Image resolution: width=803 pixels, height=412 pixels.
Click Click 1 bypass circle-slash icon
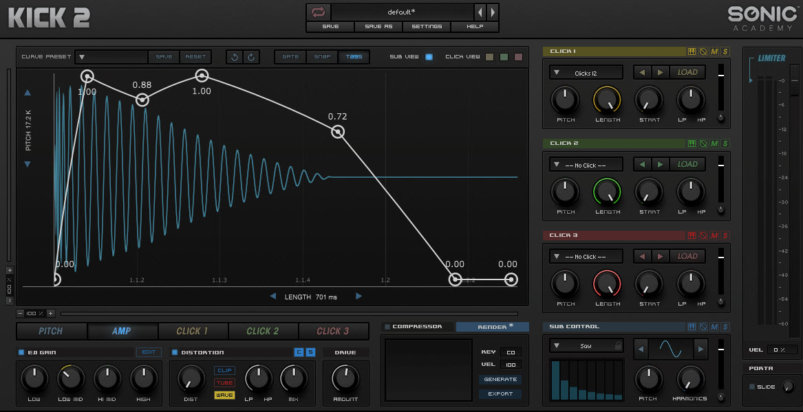(703, 51)
